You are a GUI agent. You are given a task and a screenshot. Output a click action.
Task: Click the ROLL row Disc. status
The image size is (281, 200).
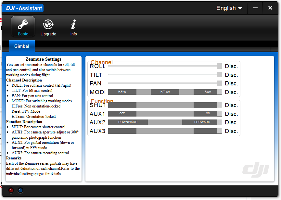[x=231, y=66]
